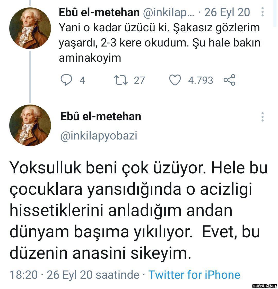The image size is (278, 289).
Task: Open the top tweet's 26 Eyl 20 date
Action: [227, 12]
